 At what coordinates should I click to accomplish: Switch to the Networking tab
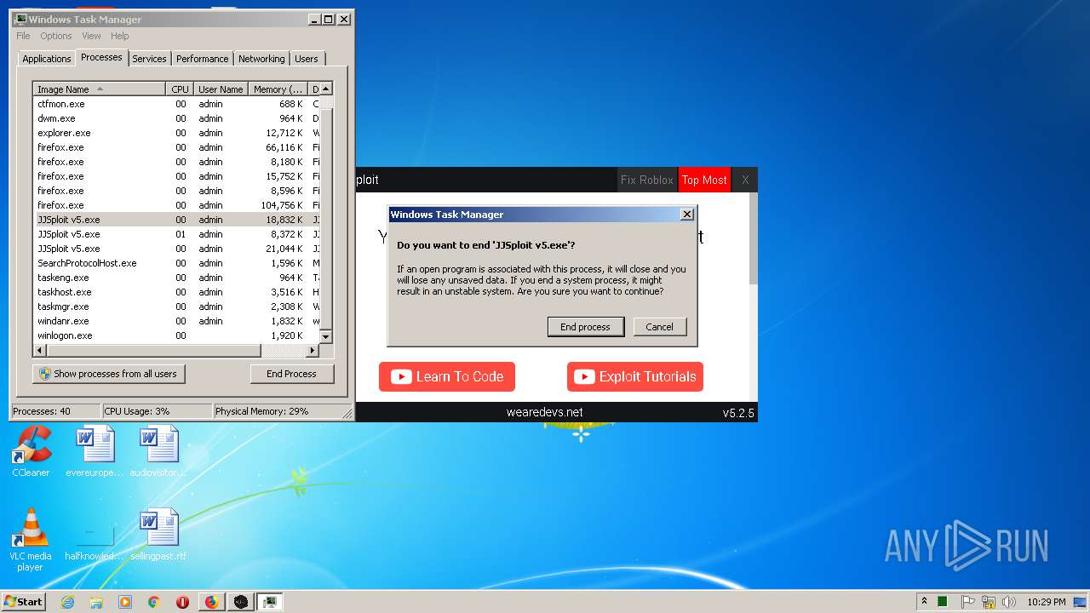[261, 59]
